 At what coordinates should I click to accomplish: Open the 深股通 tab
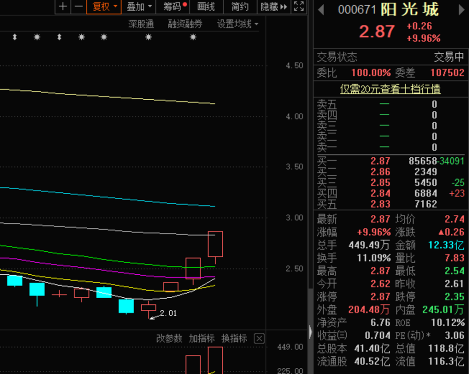[141, 24]
